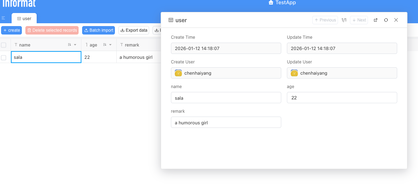Open record in new window icon
The width and height of the screenshot is (418, 186).
[375, 20]
